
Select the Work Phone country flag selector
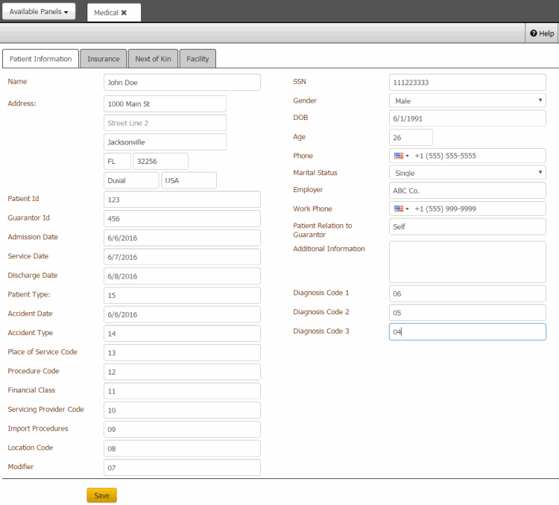401,209
